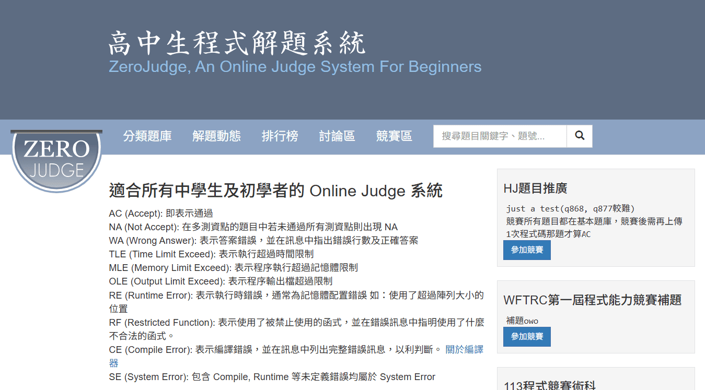
Task: Go to the 解題動態 page
Action: pos(216,136)
